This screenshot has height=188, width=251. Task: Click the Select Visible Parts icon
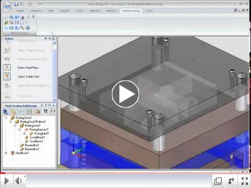[x=7, y=77]
